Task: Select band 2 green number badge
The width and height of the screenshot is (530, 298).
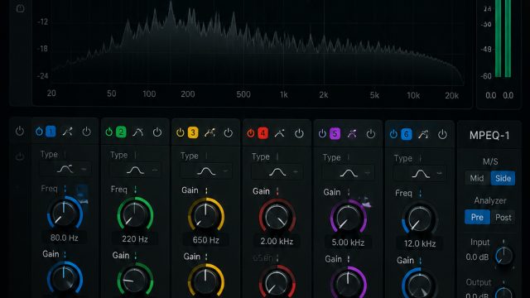Action: coord(121,132)
